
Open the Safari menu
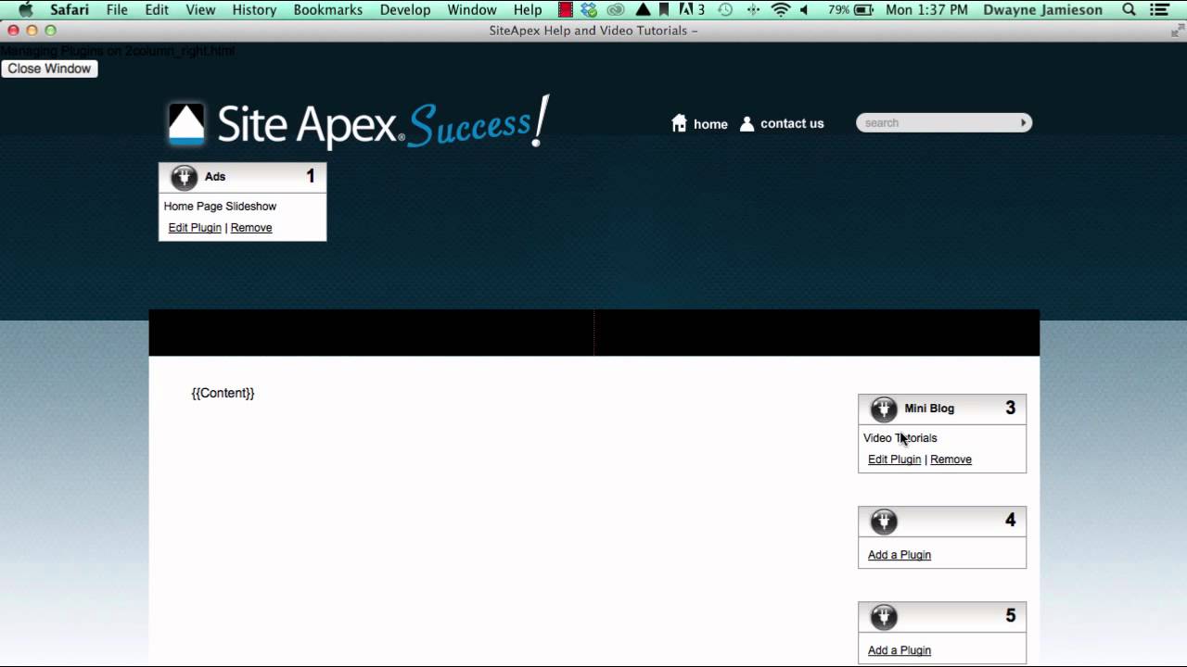pos(70,10)
